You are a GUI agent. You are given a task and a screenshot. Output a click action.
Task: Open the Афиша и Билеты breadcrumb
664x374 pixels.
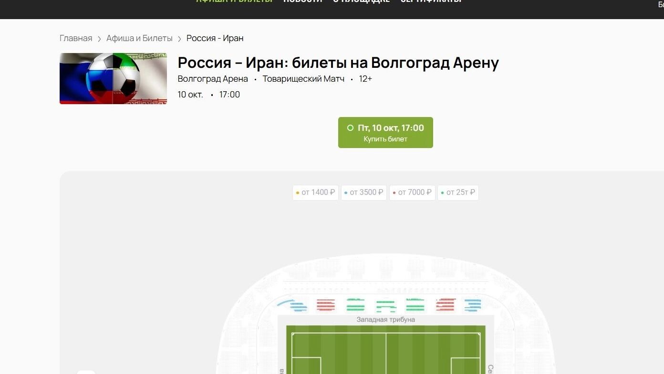139,38
